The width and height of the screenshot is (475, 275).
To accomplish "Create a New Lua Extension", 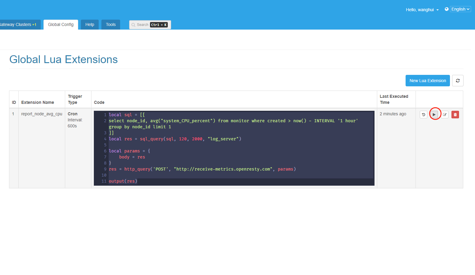I will pyautogui.click(x=428, y=81).
